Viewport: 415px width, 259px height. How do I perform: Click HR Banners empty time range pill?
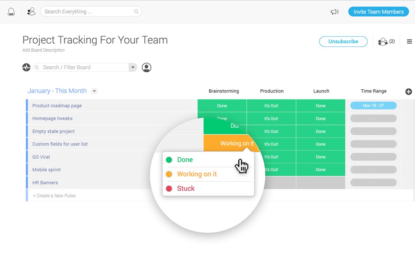[x=373, y=183]
